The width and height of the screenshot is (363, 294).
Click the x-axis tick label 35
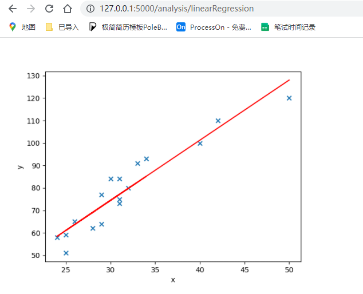pos(155,270)
